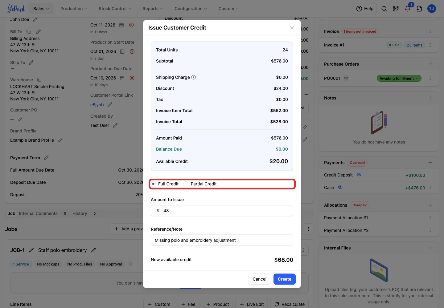
Task: Toggle visibility eye for Cash payment
Action: pos(340,187)
